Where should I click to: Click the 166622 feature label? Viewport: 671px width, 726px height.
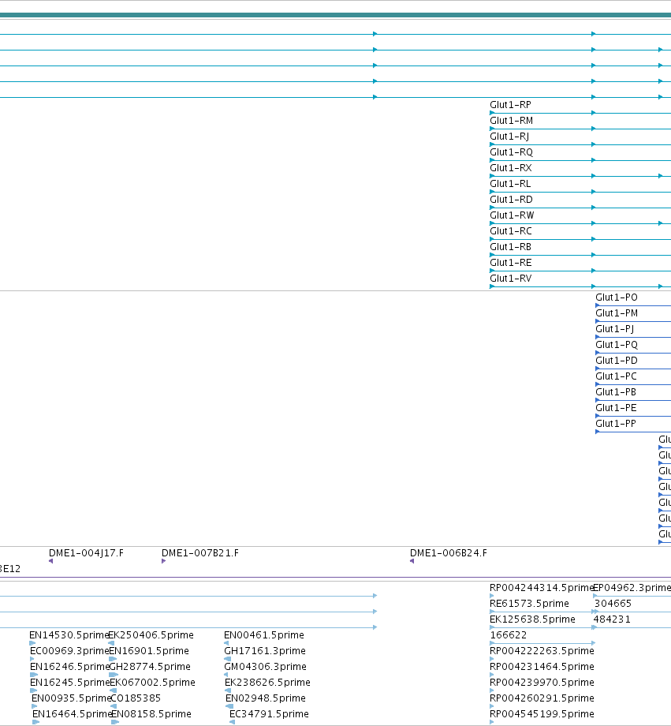(509, 634)
